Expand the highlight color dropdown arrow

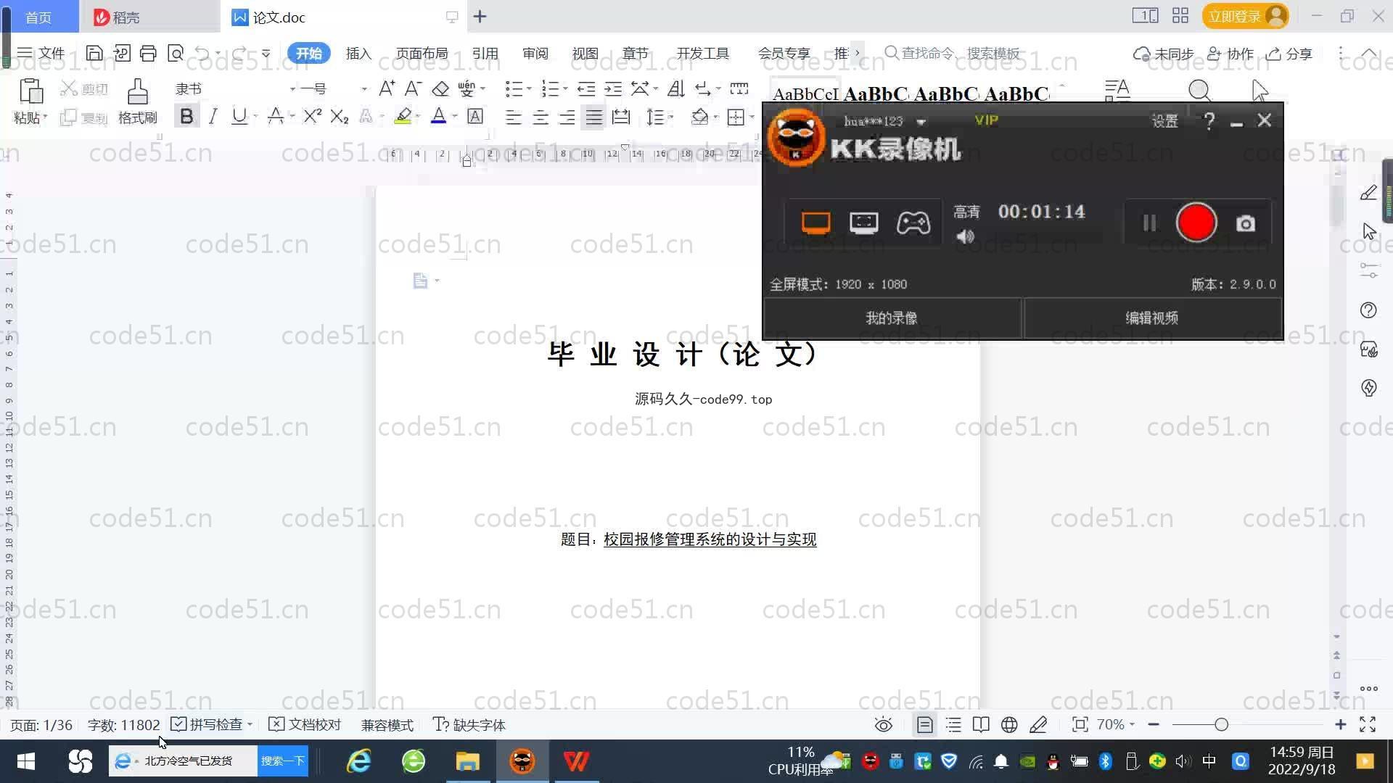point(418,117)
